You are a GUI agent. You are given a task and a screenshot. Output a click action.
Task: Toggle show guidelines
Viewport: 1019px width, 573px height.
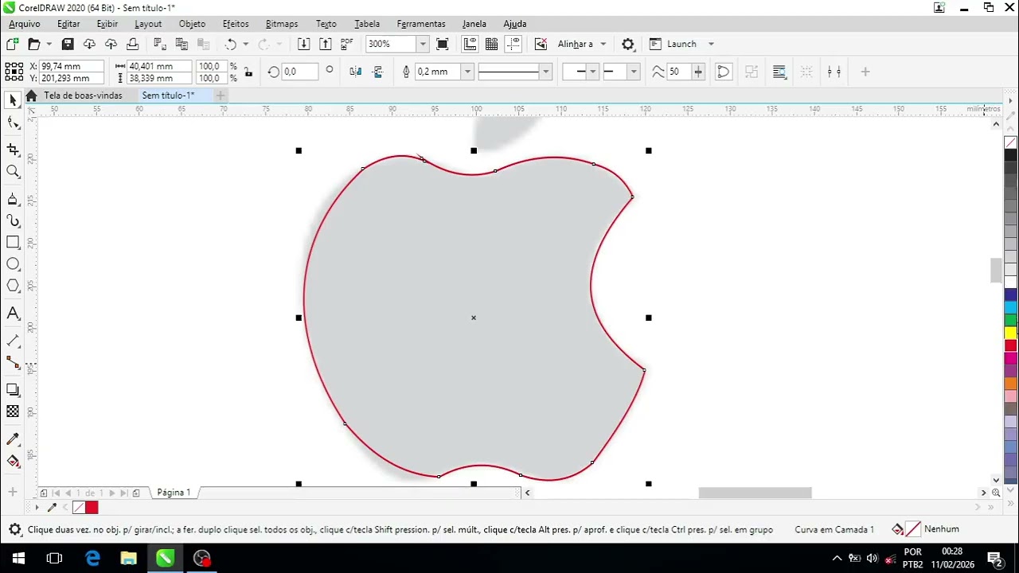click(x=513, y=44)
